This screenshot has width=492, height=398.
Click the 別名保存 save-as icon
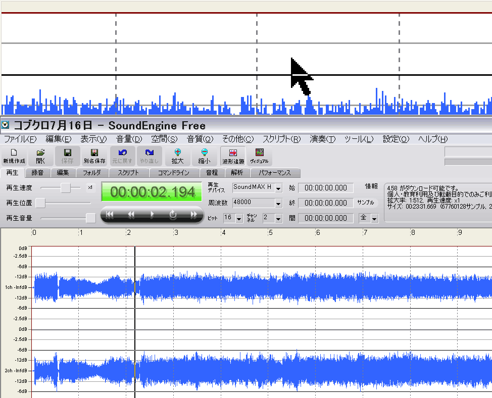click(94, 156)
